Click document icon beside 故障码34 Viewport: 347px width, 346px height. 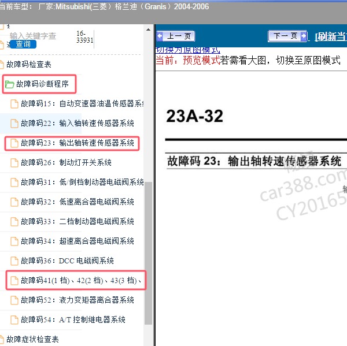tap(14, 241)
